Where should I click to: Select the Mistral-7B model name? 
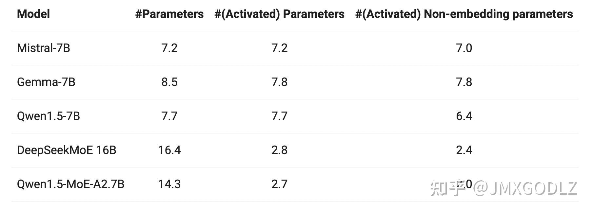point(43,48)
